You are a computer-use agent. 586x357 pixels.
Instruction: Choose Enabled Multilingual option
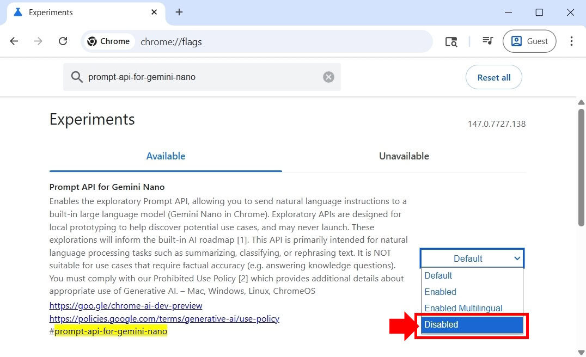click(472, 307)
